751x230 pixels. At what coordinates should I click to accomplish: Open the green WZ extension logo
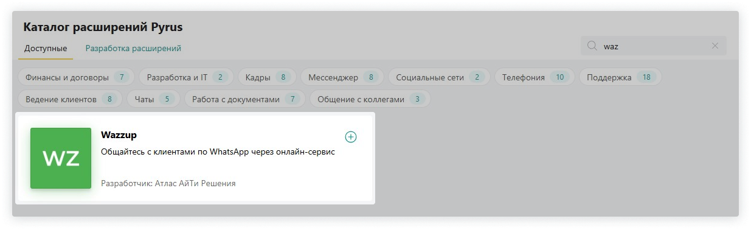(x=61, y=158)
